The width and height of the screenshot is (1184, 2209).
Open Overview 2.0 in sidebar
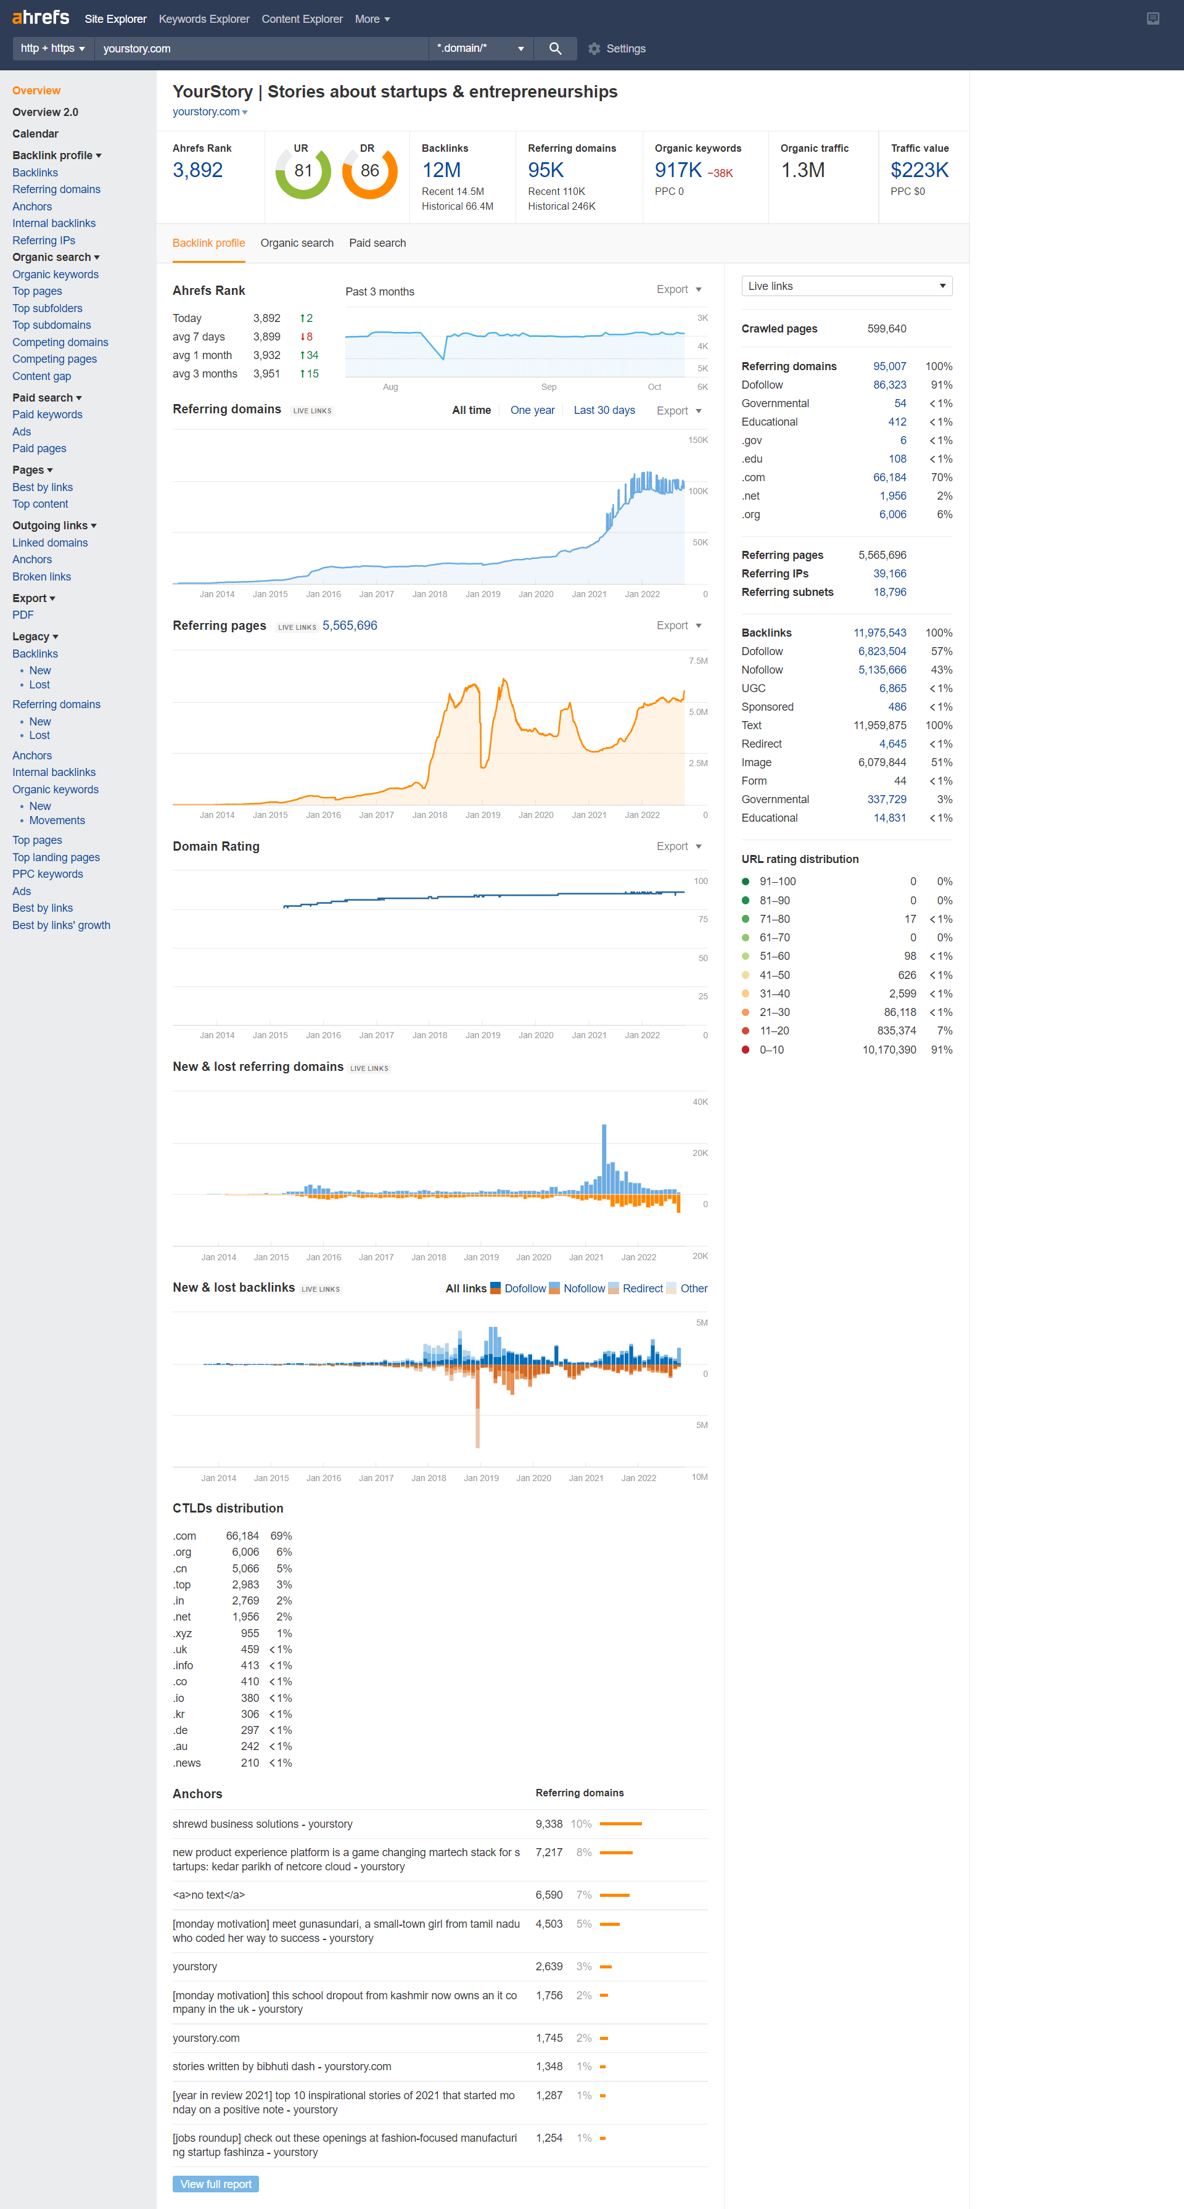[x=46, y=112]
